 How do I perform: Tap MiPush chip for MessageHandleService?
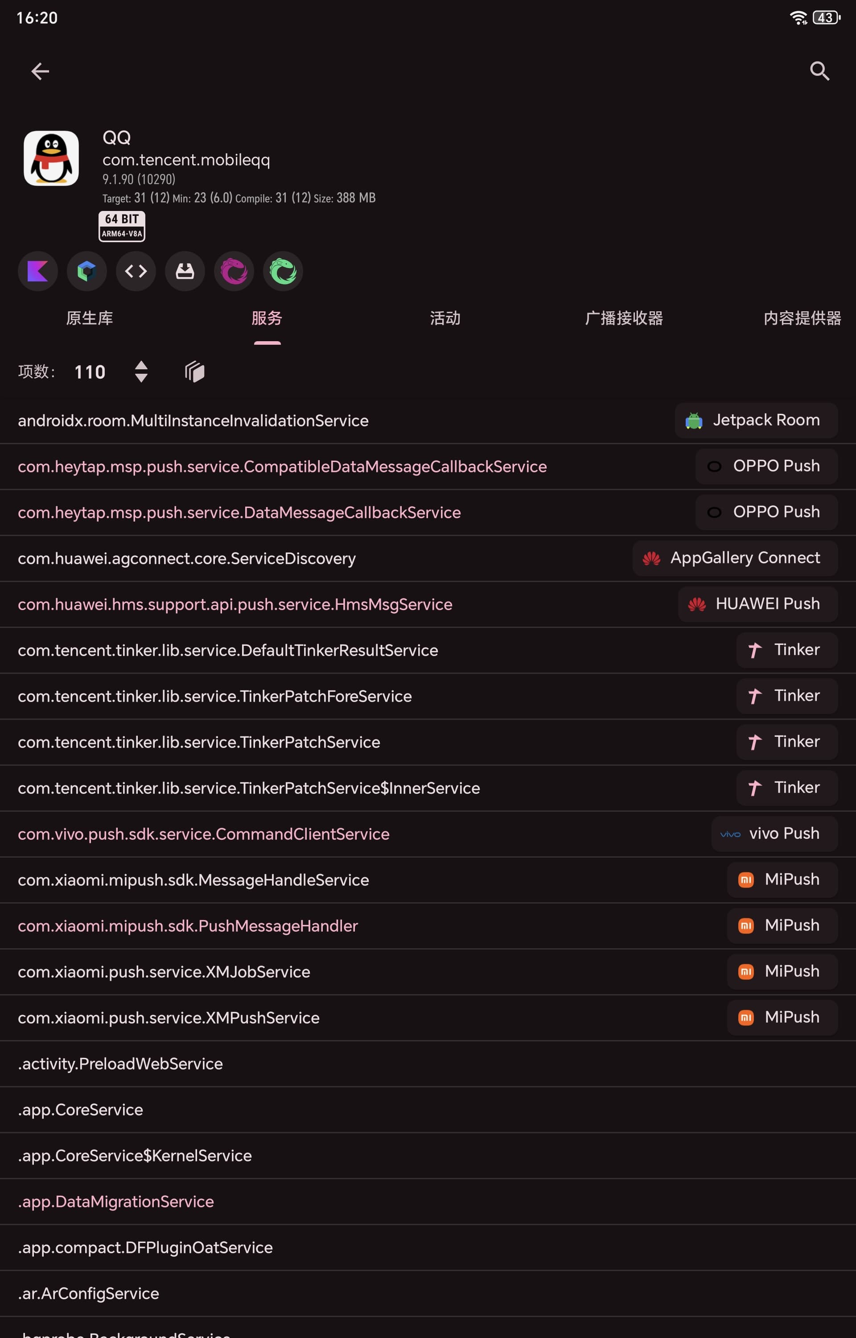(782, 880)
